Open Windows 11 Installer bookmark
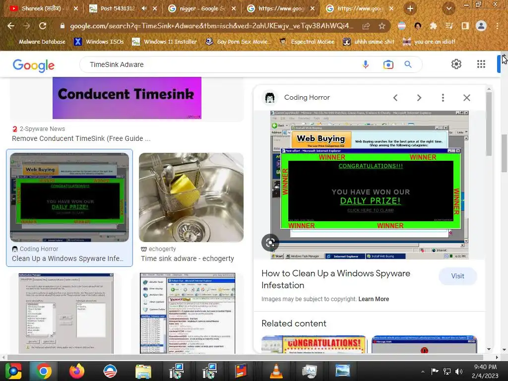The width and height of the screenshot is (508, 381). click(x=165, y=42)
